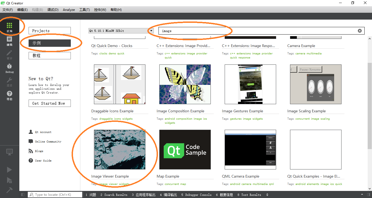Click the 'gestures' tag link
Viewport: 372px width, 198px height.
point(236,119)
